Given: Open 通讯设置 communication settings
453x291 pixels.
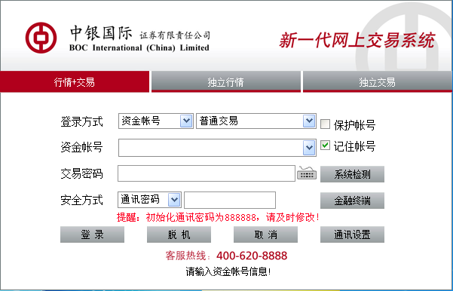Looking at the screenshot, I should pyautogui.click(x=352, y=234).
